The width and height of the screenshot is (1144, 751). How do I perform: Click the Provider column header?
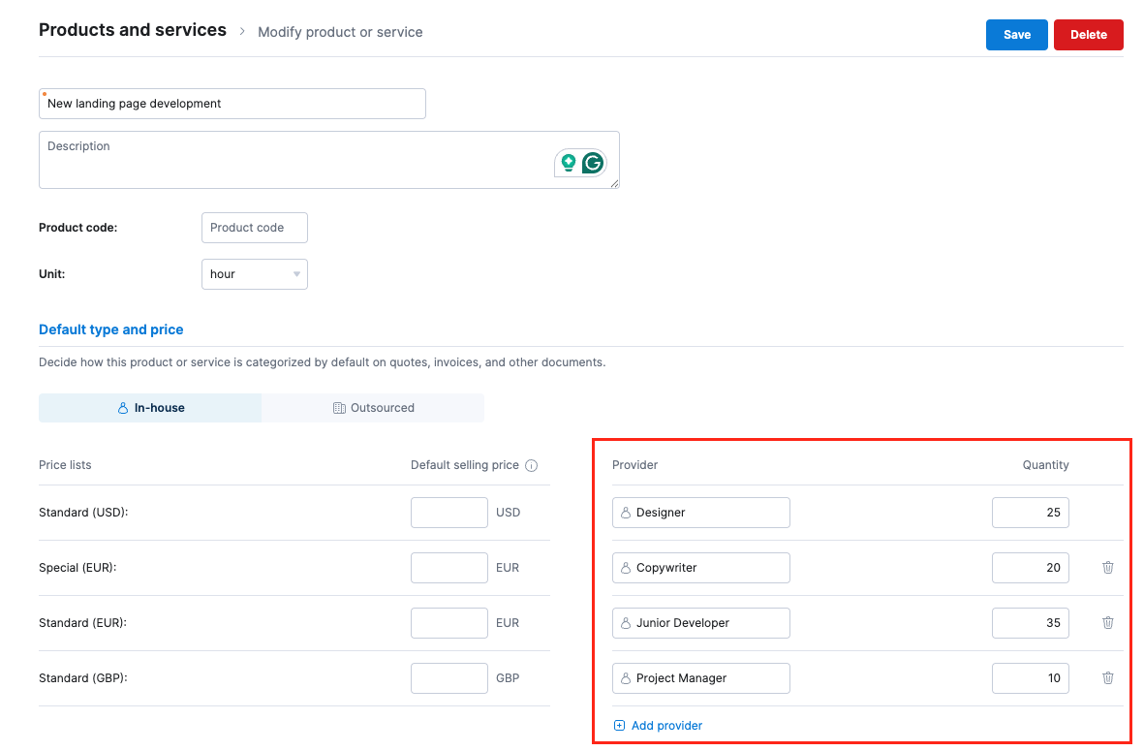[x=634, y=465]
